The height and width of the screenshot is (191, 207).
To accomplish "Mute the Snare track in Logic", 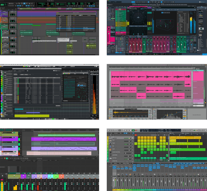I will click(x=113, y=141).
